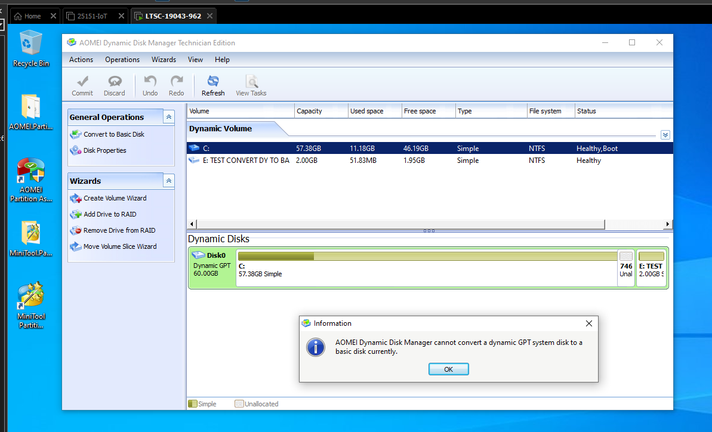Sort by the Capacity column header
Viewport: 712px width, 432px height.
point(321,111)
